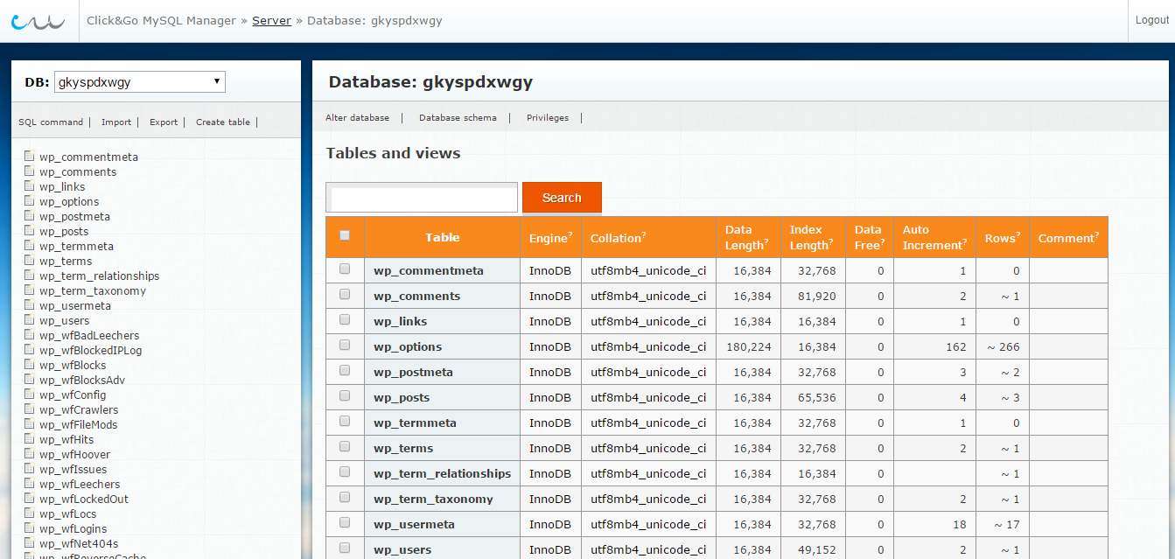1175x559 pixels.
Task: Click the table icon beside wp_comments in sidebar
Action: point(30,171)
